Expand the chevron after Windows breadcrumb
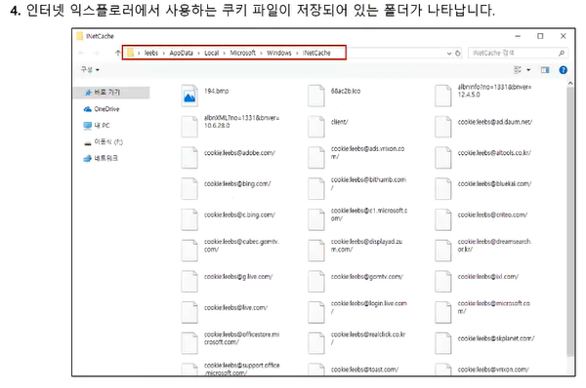This screenshot has width=586, height=388. 297,54
